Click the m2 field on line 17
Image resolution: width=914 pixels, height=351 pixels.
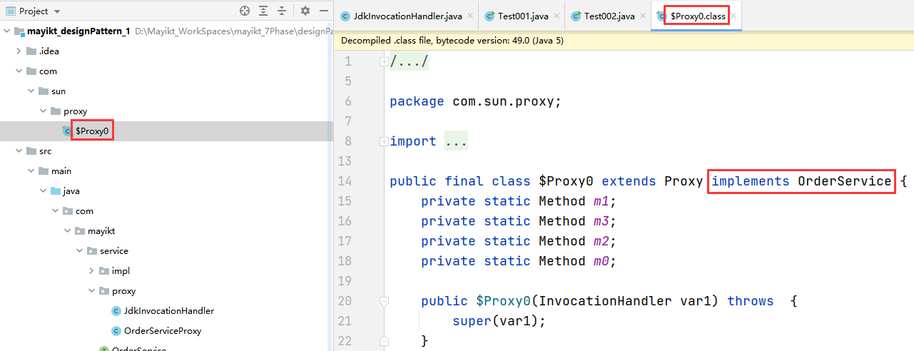[x=601, y=241]
